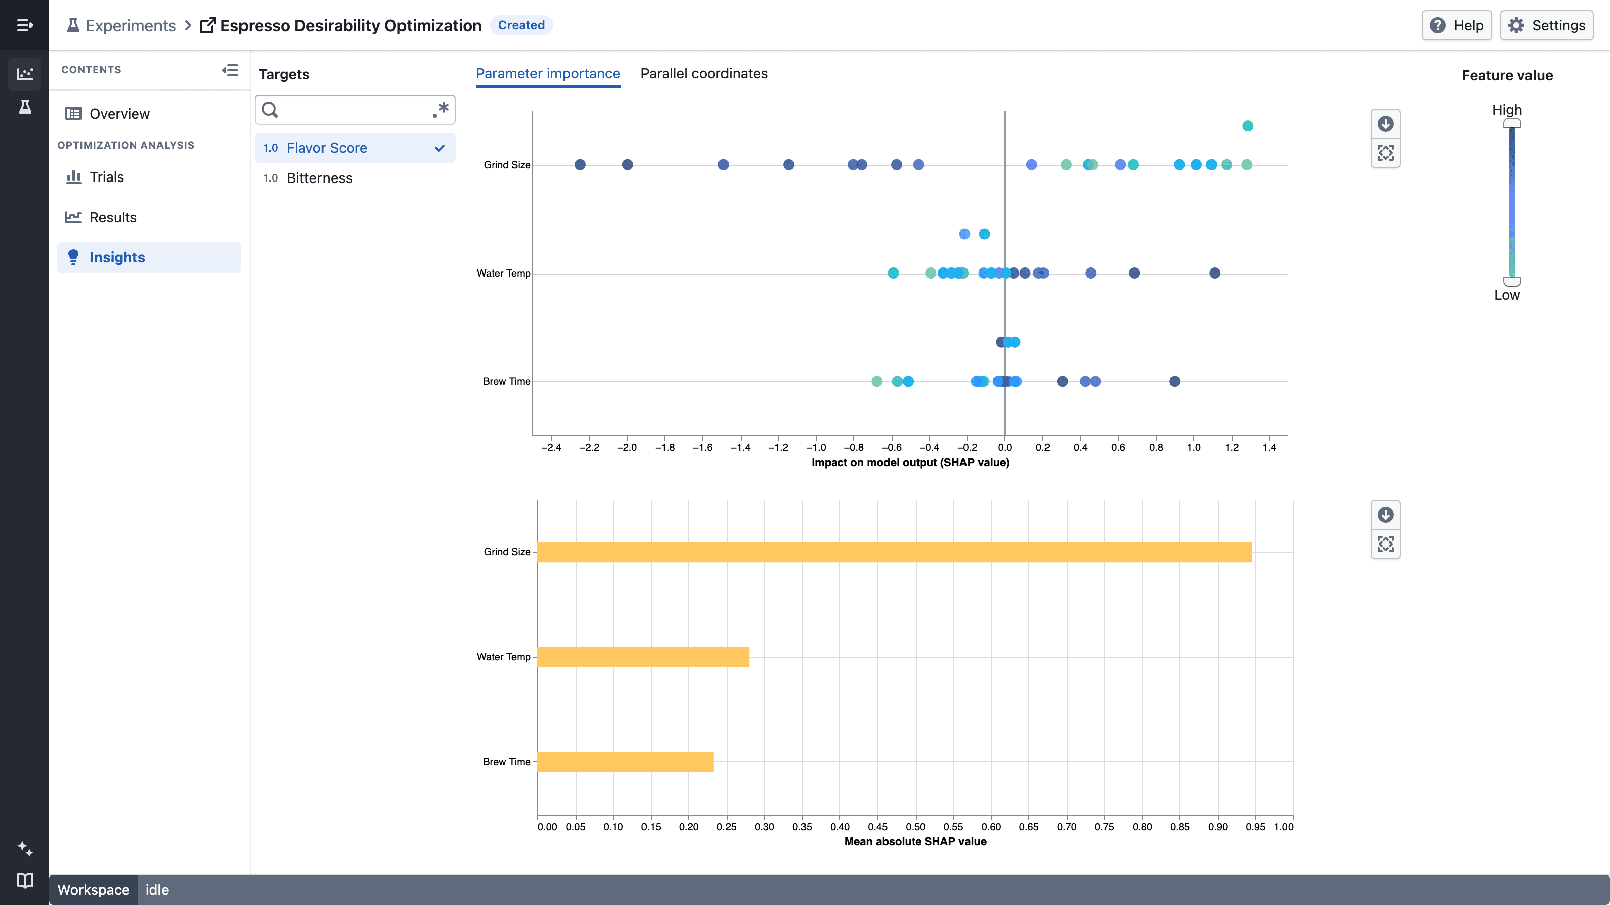This screenshot has height=905, width=1610.
Task: Expand the main navigation hamburger menu
Action: [x=24, y=25]
